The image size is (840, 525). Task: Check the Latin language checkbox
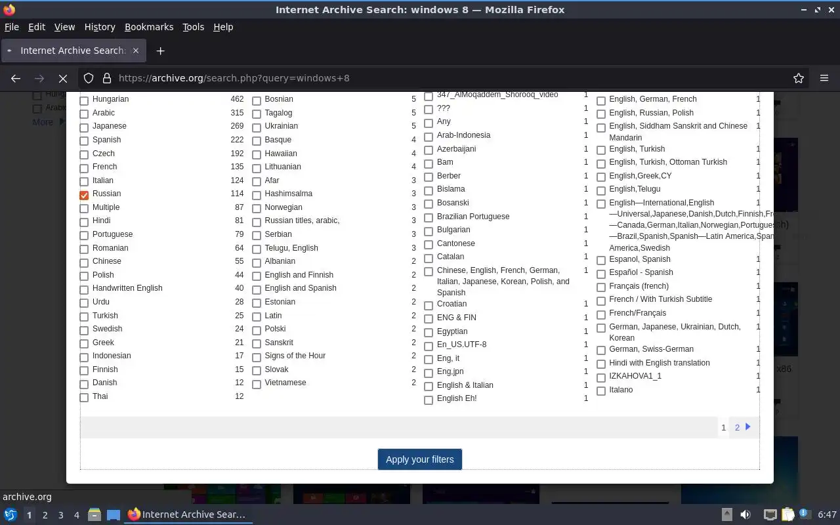[257, 317]
